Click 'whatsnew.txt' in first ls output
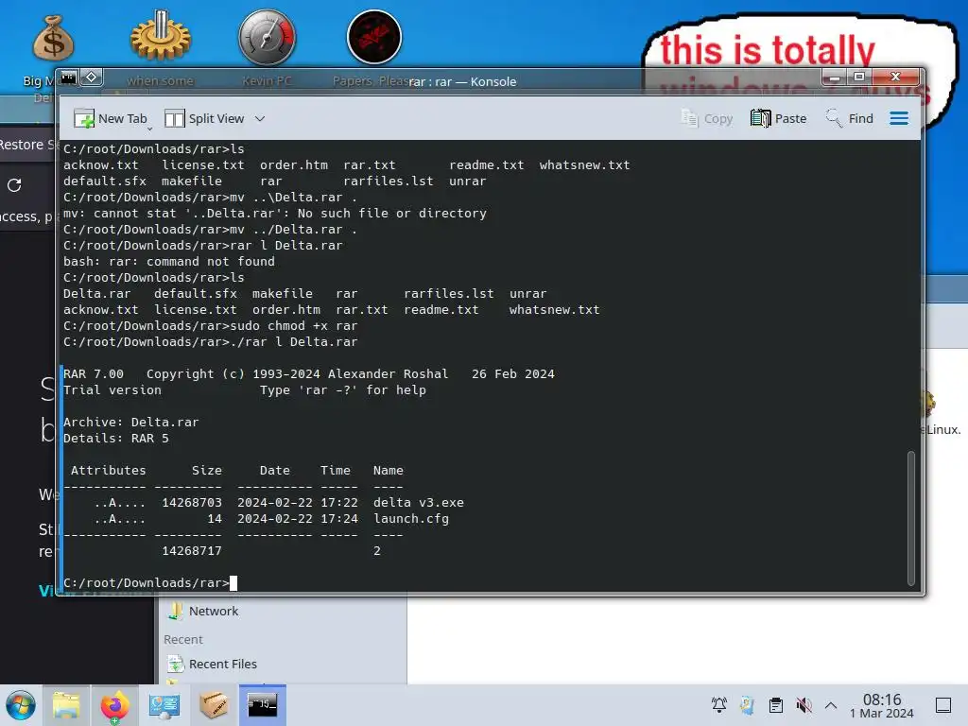Screen dimensions: 968x726 point(584,165)
